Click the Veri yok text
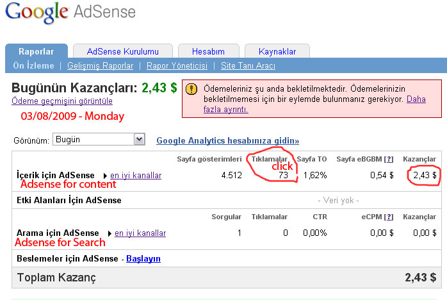Viewport: 447px width, 300px height. point(338,201)
